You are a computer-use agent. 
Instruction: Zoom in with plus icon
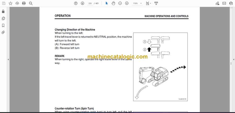pyautogui.click(x=127, y=3)
